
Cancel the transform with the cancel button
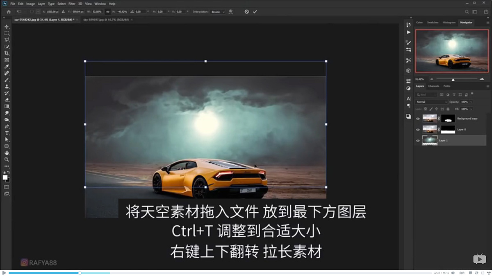point(246,12)
